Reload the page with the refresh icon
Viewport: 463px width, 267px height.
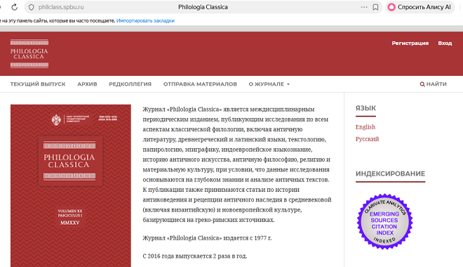tap(14, 7)
